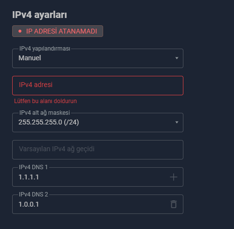Click the IPv4 DNS 1 label
This screenshot has width=234, height=229.
(33, 167)
